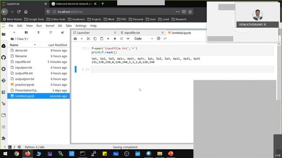
Task: Open the table of contents sidebar icon
Action: pyautogui.click(x=4, y=127)
